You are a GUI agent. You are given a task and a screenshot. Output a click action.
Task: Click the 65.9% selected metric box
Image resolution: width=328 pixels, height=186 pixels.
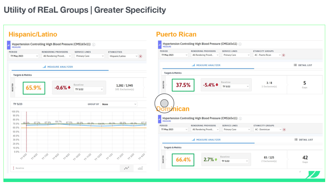click(34, 88)
